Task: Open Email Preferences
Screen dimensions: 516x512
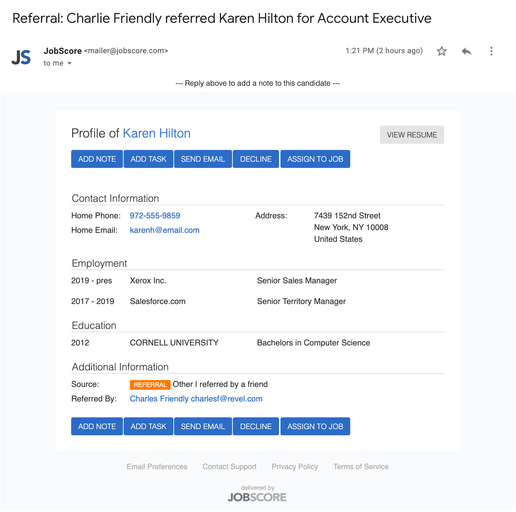Action: tap(157, 466)
